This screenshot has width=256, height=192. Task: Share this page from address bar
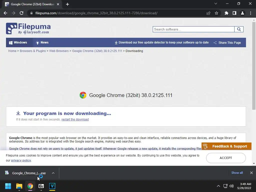click(208, 13)
